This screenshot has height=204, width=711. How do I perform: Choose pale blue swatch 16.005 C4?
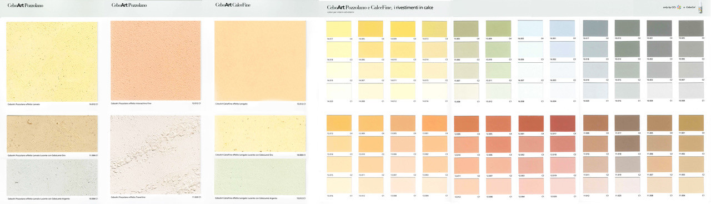(x=530, y=29)
